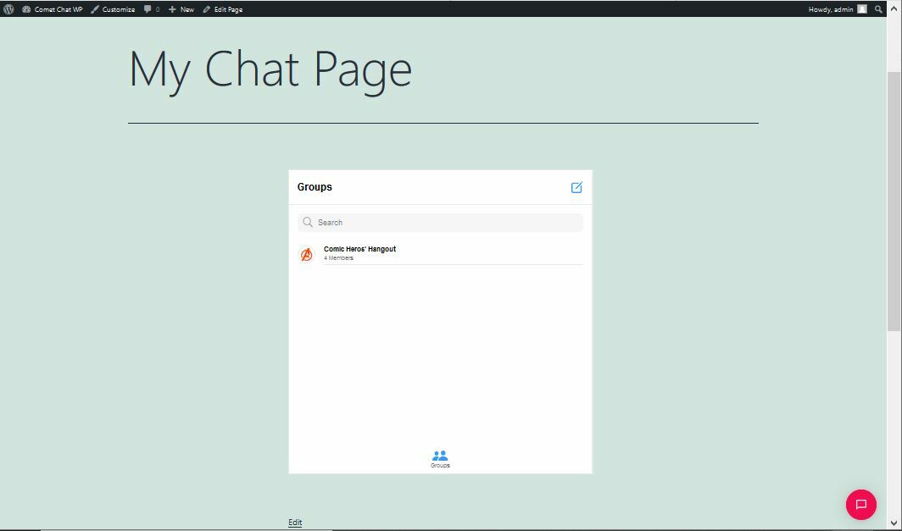Focus the Search groups input field

(x=440, y=223)
